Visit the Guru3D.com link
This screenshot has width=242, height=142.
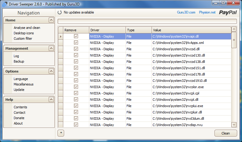pyautogui.click(x=186, y=12)
